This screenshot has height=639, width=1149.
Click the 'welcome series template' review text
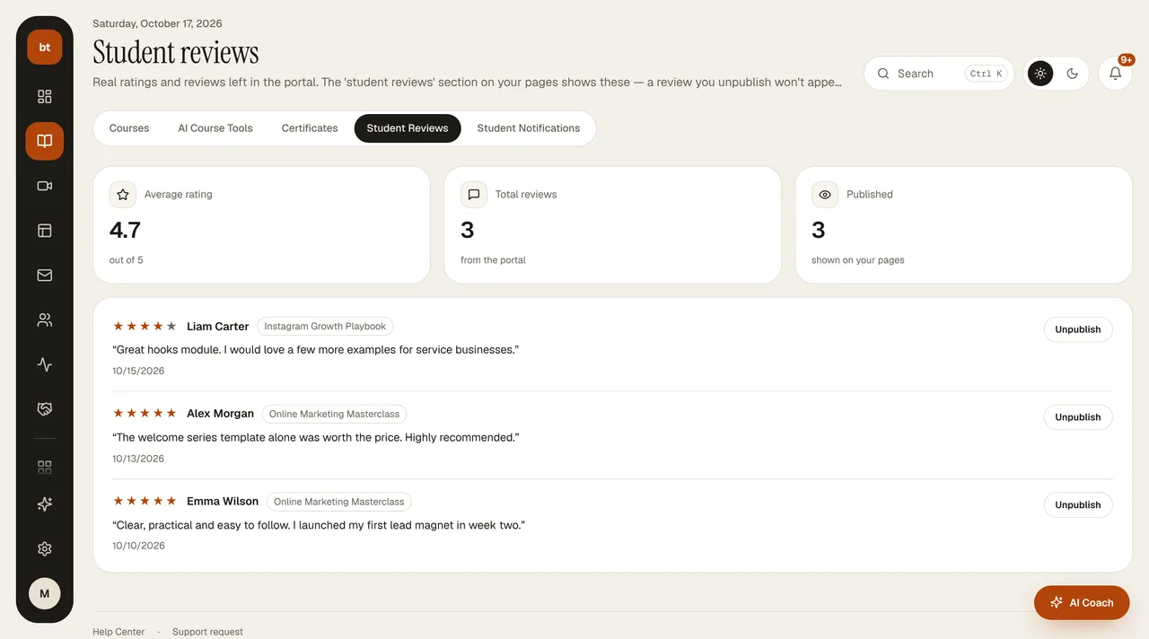point(316,437)
